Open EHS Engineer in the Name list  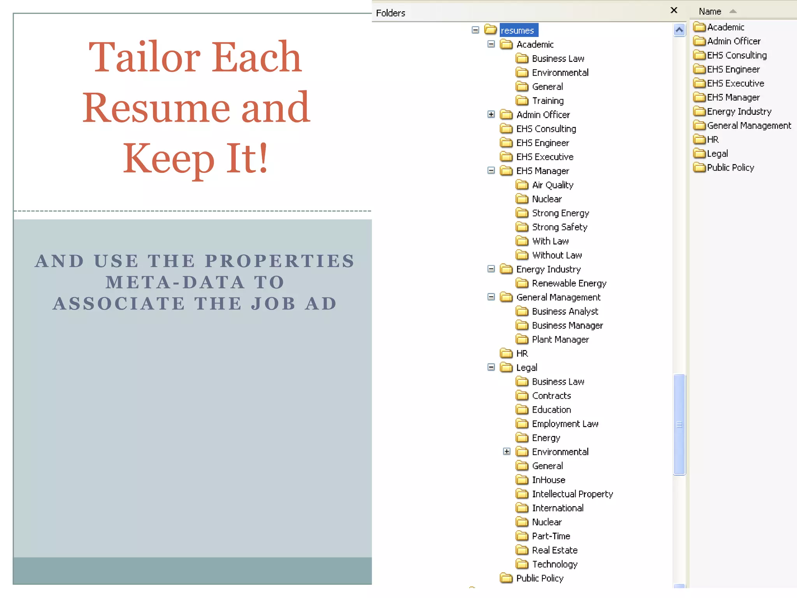pyautogui.click(x=726, y=69)
